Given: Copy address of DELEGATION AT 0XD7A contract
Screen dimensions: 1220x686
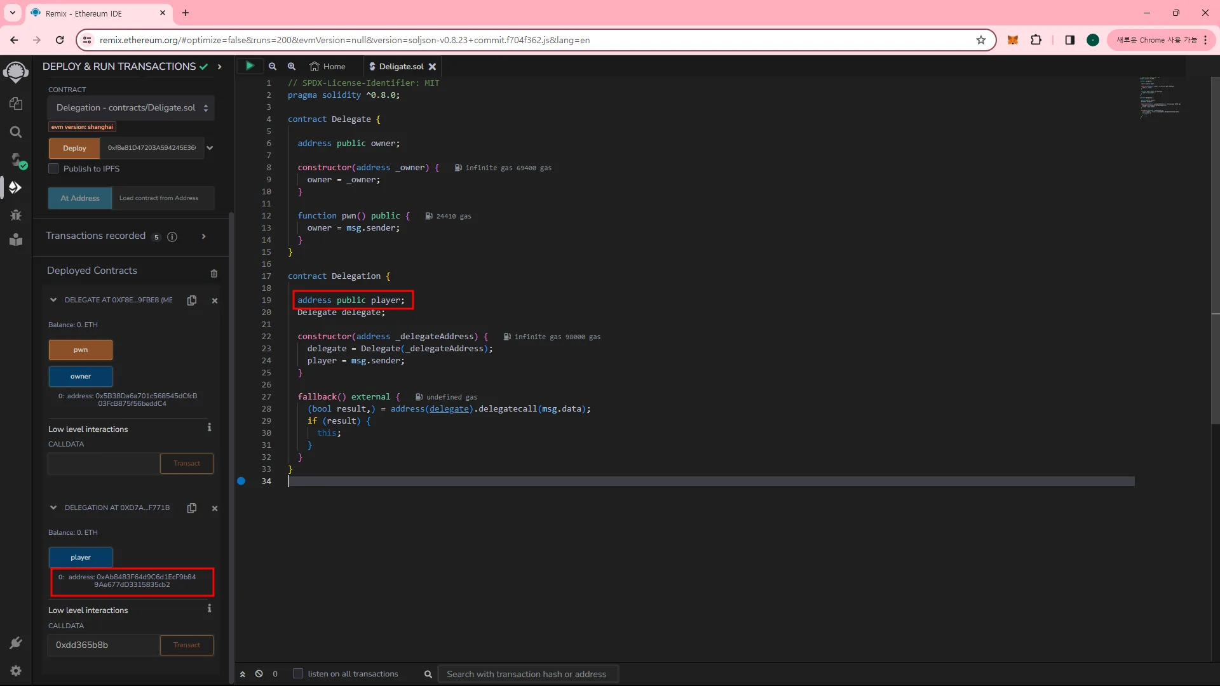Looking at the screenshot, I should (192, 508).
